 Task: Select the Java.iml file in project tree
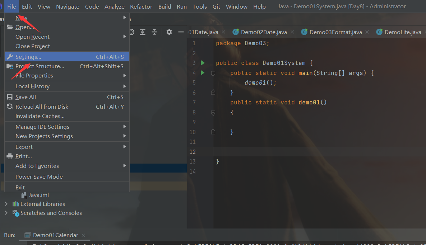point(38,195)
